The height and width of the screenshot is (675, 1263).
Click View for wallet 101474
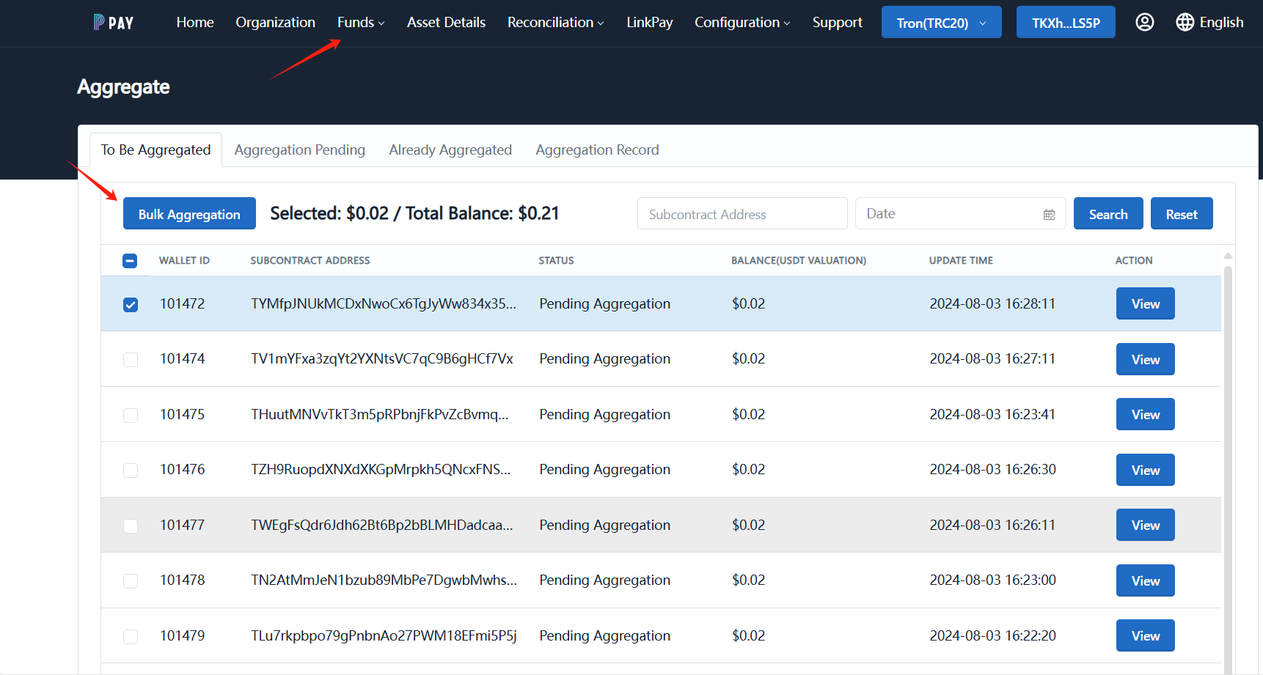click(x=1146, y=359)
